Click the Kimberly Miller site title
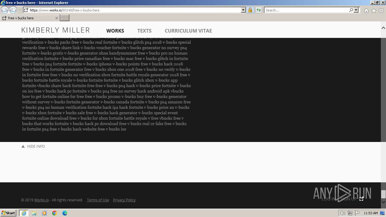Viewport: 386px width, 217px height. coord(55,30)
